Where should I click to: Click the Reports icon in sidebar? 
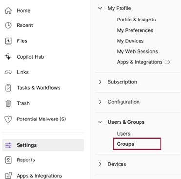point(8,160)
